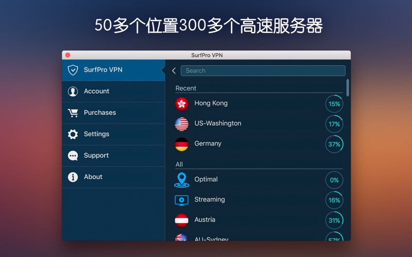This screenshot has width=412, height=257.
Task: Open the Purchases section
Action: [113, 113]
